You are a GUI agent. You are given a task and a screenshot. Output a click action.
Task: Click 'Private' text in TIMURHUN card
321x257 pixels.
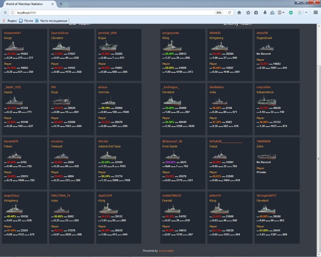tap(261, 172)
